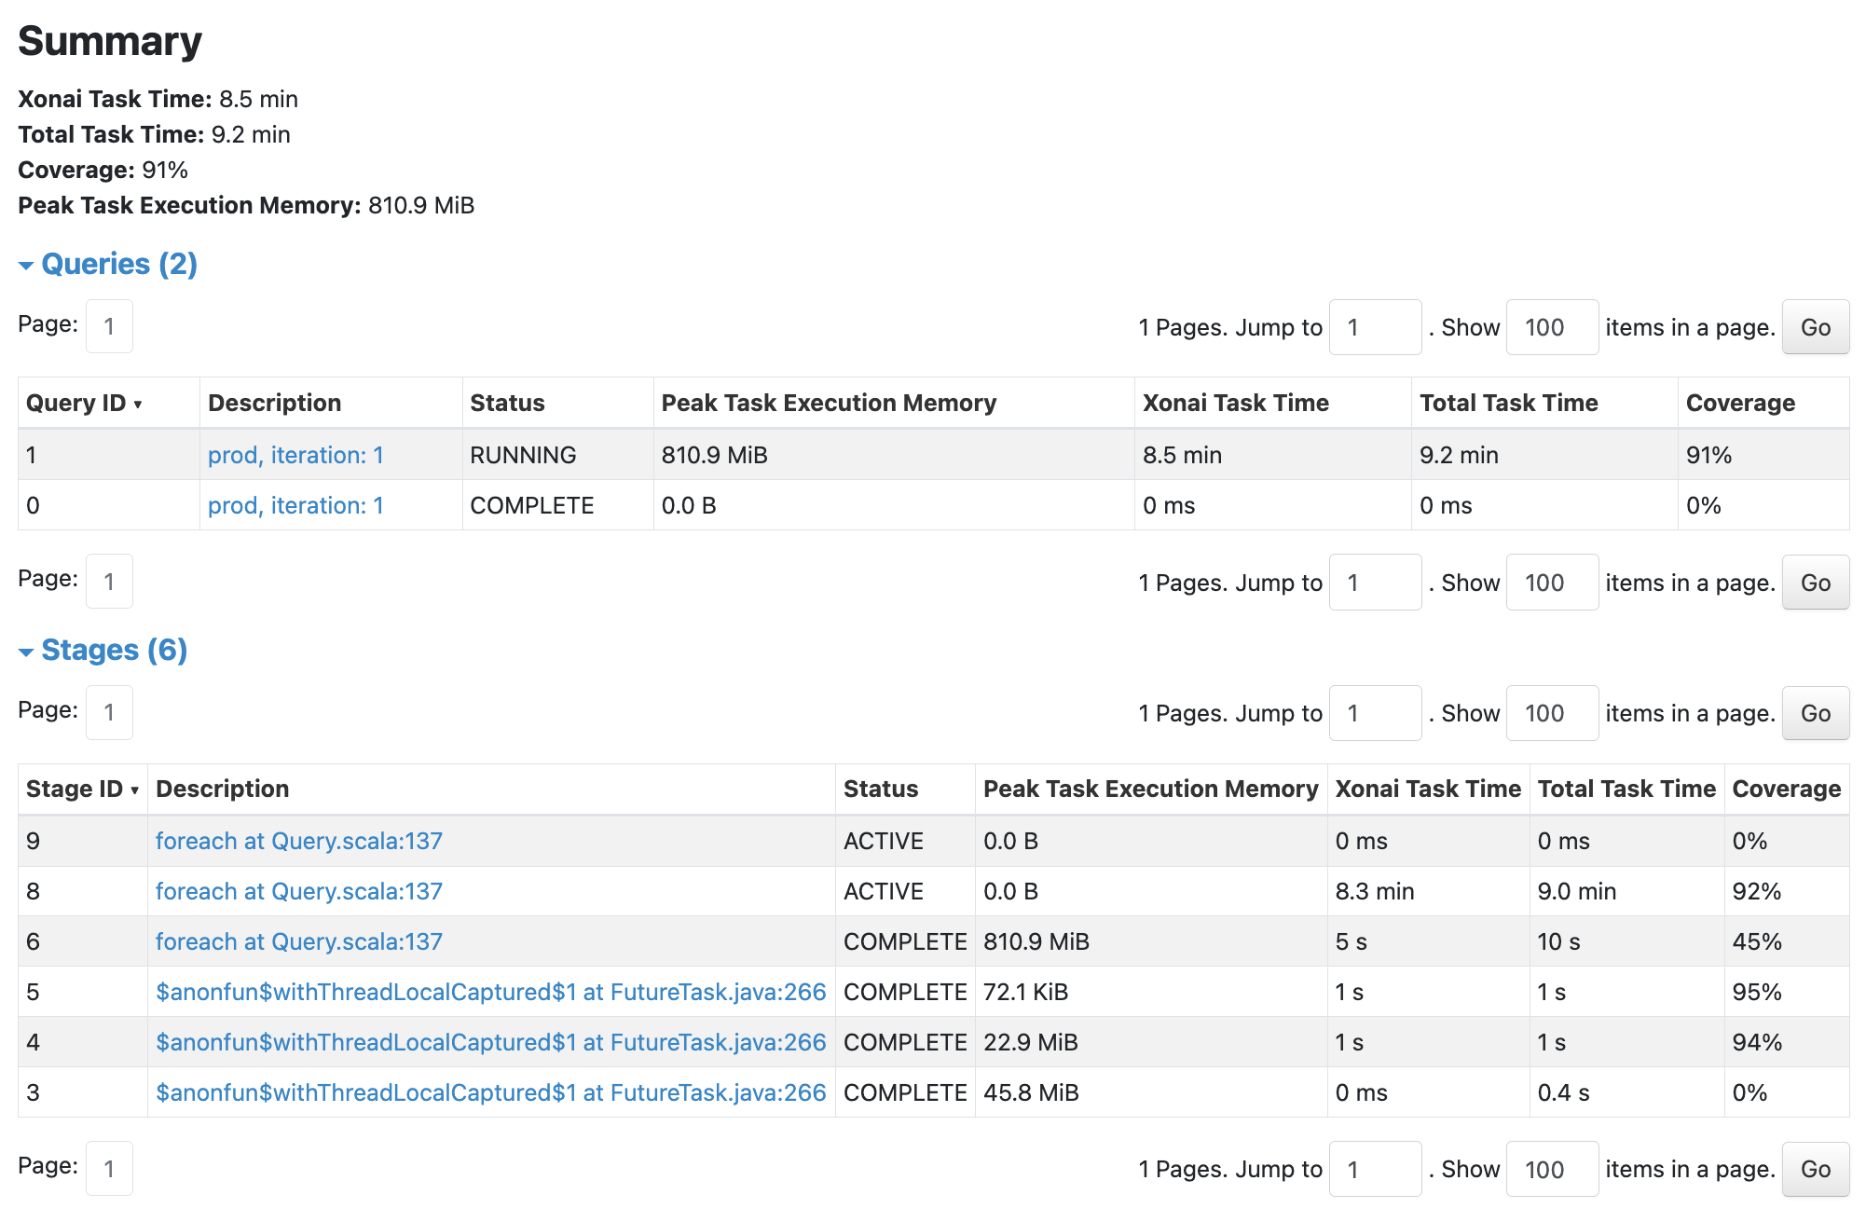Click Stages Coverage column header
The width and height of the screenshot is (1866, 1208).
pos(1787,789)
